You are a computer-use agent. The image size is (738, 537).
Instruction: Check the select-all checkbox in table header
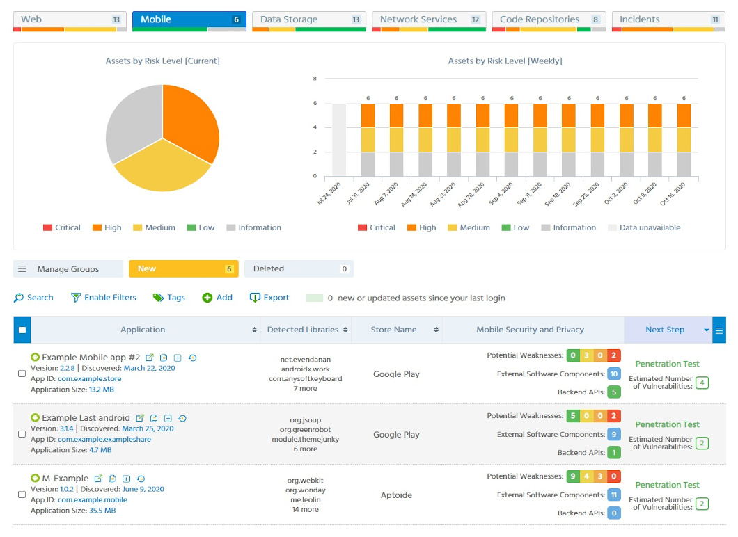[21, 329]
